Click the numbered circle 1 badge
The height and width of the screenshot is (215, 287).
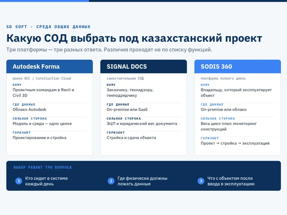[x=19, y=181]
